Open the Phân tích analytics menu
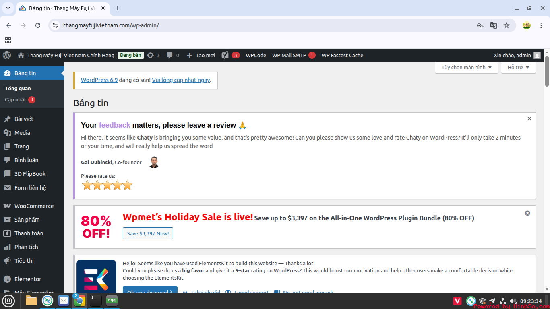 click(x=28, y=247)
